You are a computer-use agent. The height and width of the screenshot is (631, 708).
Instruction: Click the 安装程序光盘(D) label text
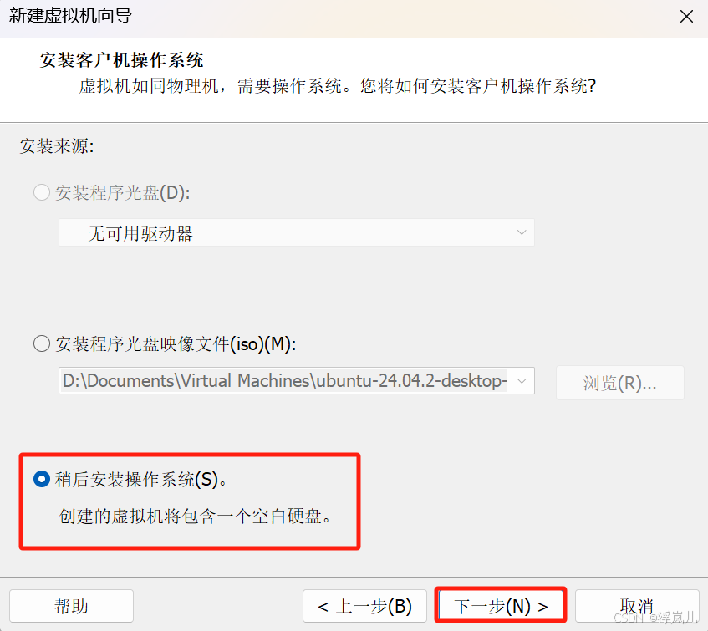pos(122,193)
